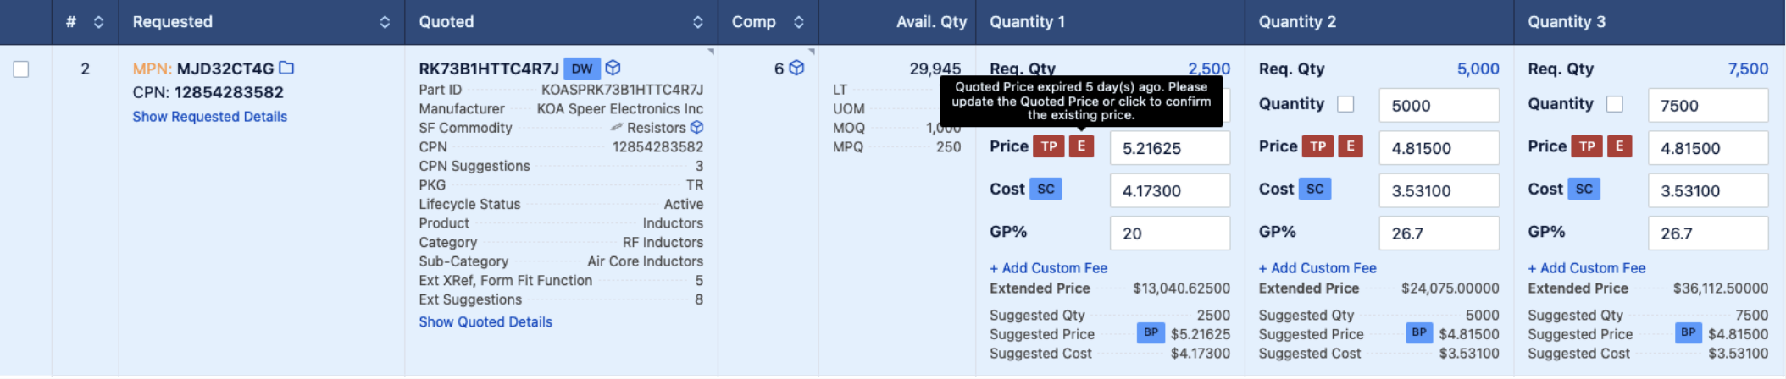Click the DW badge on the quoted part
The height and width of the screenshot is (379, 1786).
pos(582,69)
